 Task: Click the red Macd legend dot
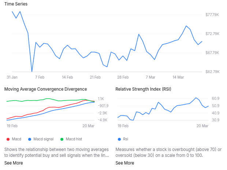7,139
